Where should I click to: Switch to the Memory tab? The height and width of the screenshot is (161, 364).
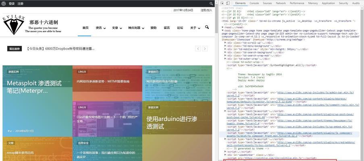click(313, 3)
